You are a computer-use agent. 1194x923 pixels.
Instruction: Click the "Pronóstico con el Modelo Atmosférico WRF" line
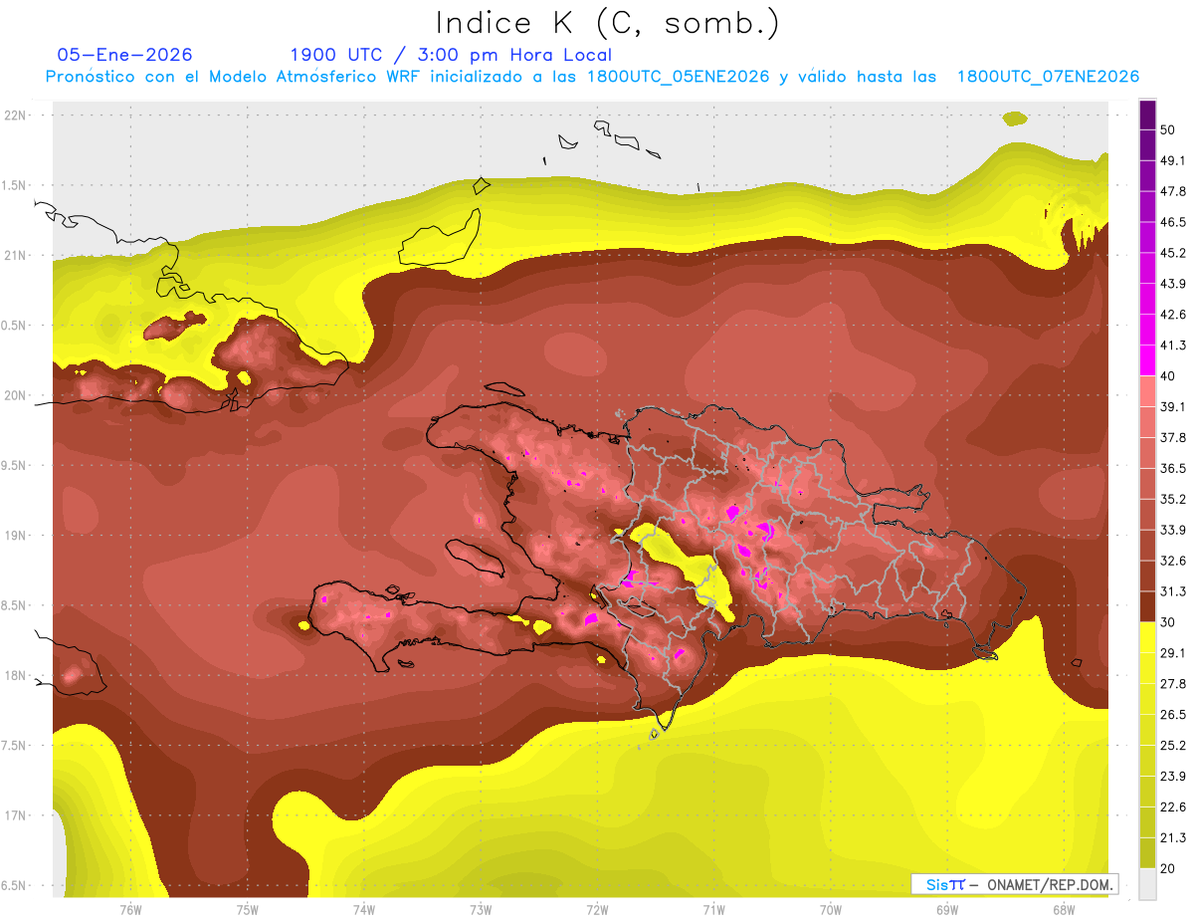(592, 77)
